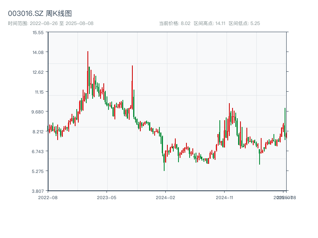Click the 9.680 y-axis label
318x238 pixels.
38,112
